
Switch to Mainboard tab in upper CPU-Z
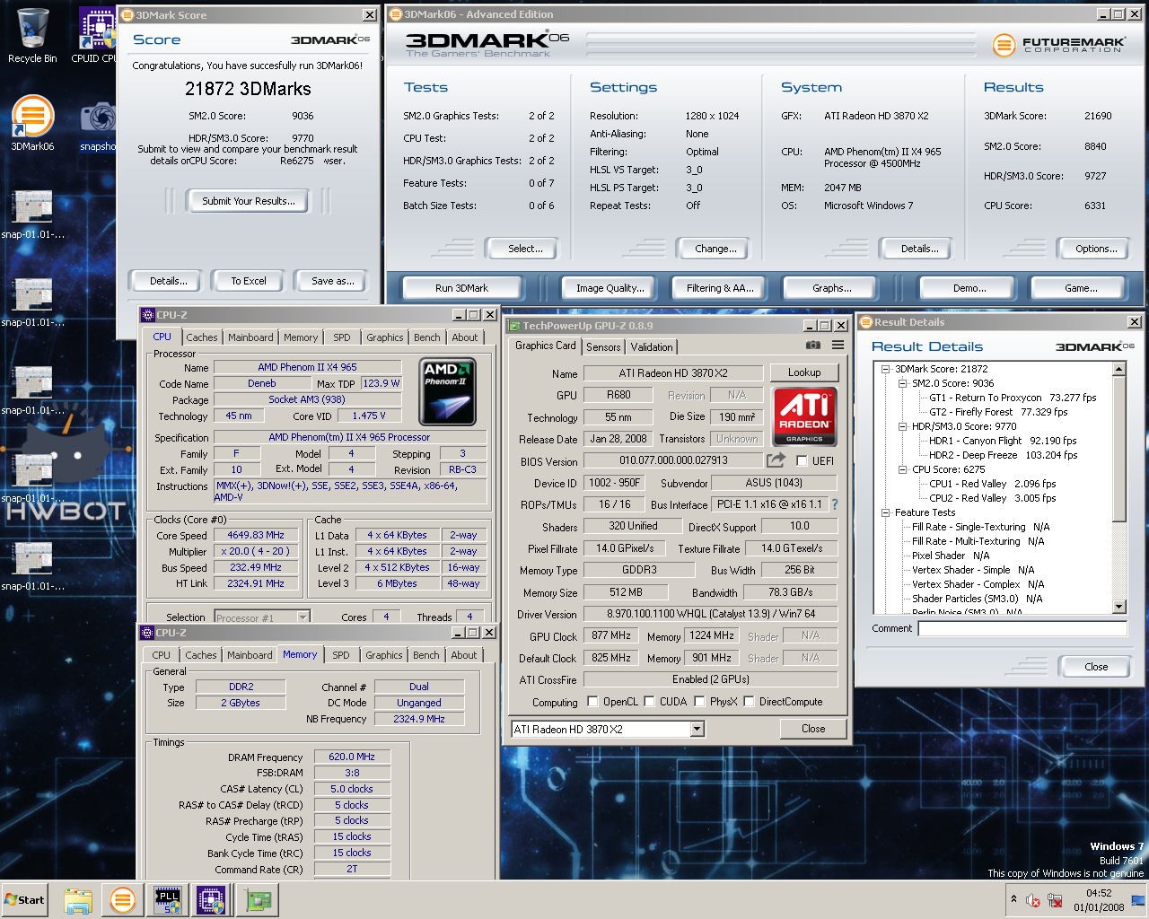tap(250, 337)
